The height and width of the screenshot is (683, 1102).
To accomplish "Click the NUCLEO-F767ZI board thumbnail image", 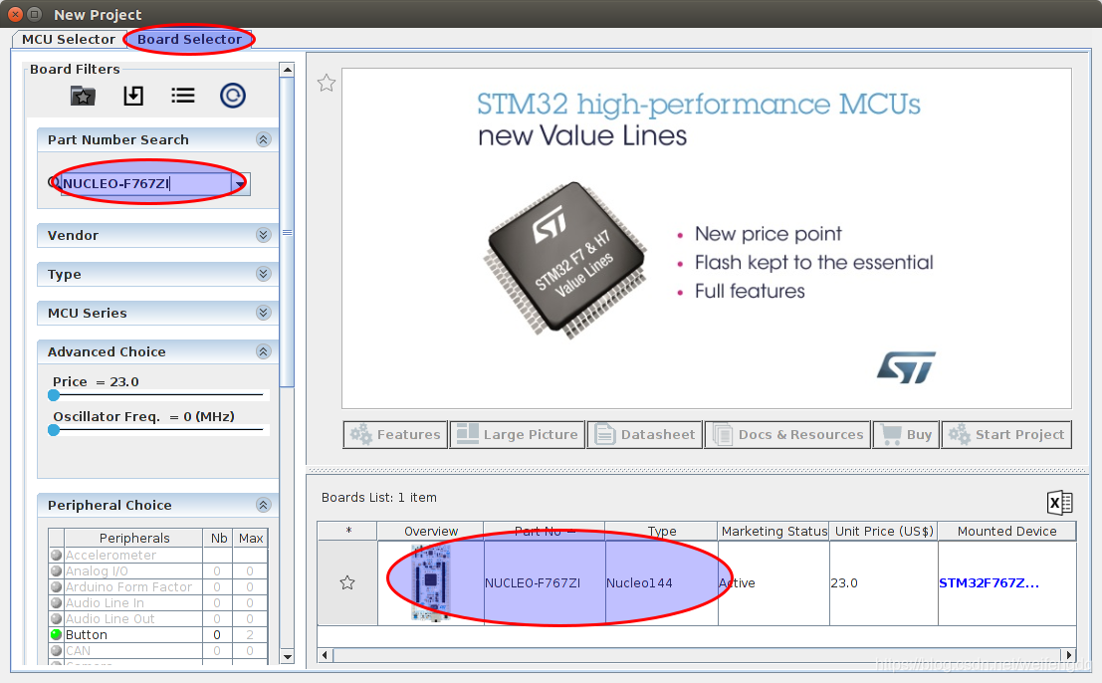I will pyautogui.click(x=430, y=582).
